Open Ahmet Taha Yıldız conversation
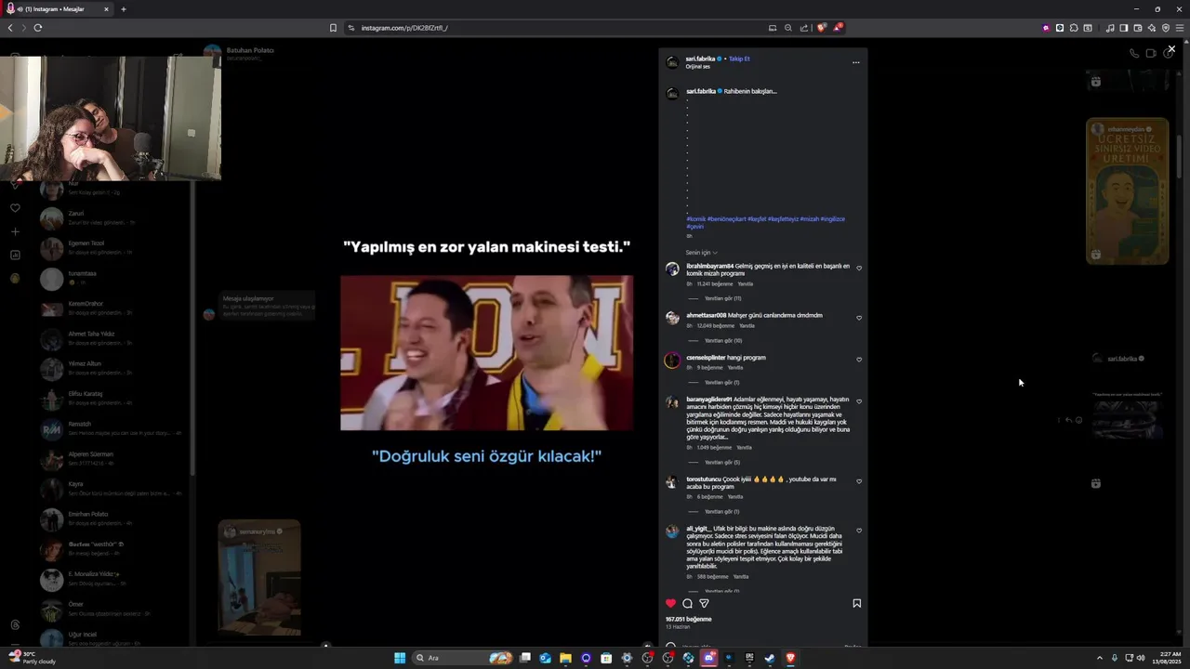Screen dimensions: 1190x669 [x=113, y=338]
